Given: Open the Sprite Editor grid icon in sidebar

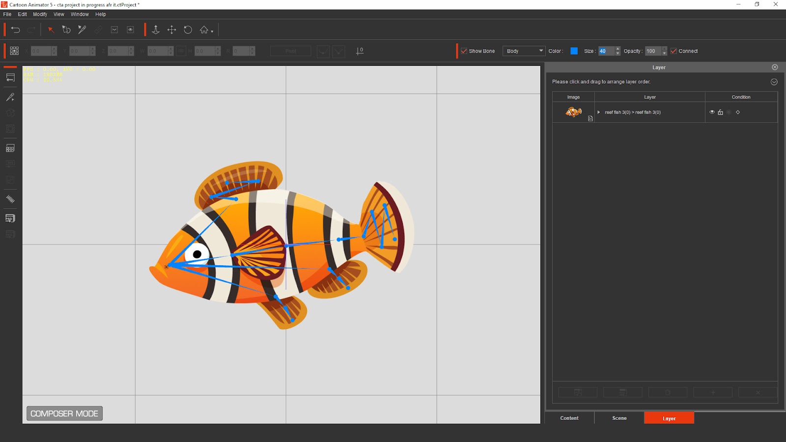Looking at the screenshot, I should point(10,148).
